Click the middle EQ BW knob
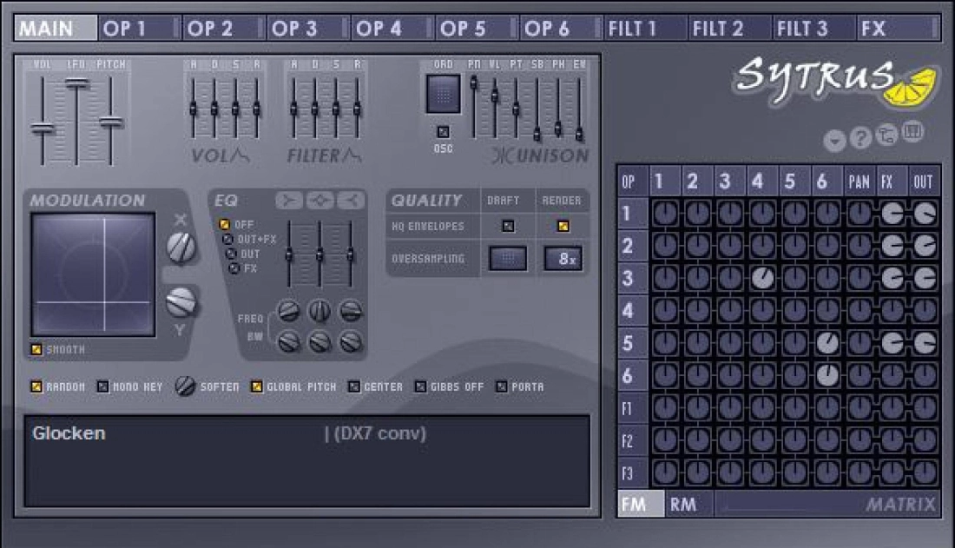Image resolution: width=955 pixels, height=548 pixels. click(319, 341)
